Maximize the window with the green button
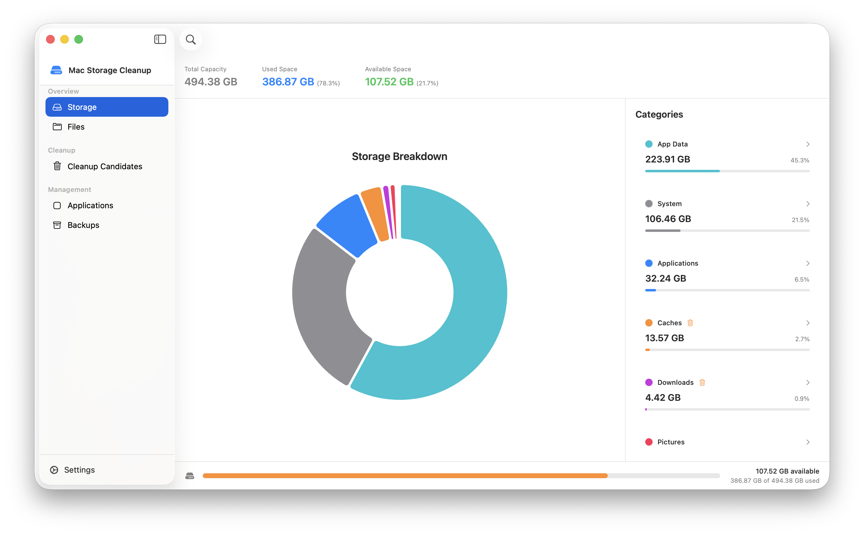This screenshot has height=535, width=864. tap(79, 39)
